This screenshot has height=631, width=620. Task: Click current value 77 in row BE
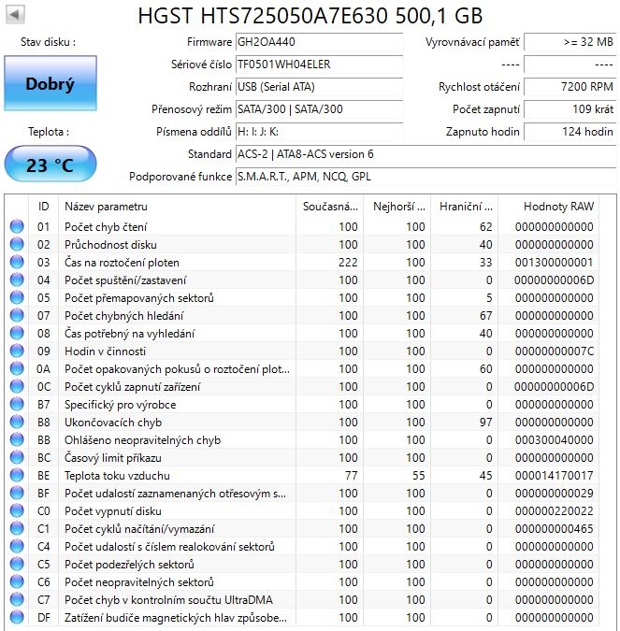(351, 476)
